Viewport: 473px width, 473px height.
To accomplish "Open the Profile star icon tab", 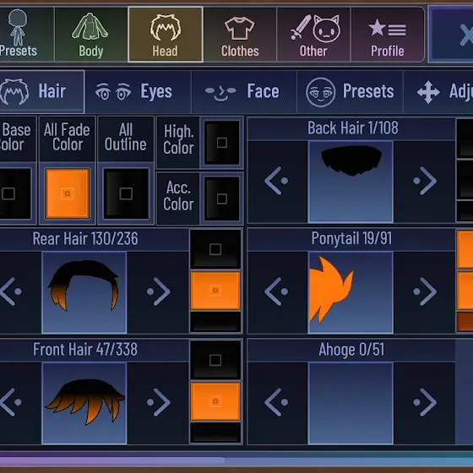I will 388,35.
